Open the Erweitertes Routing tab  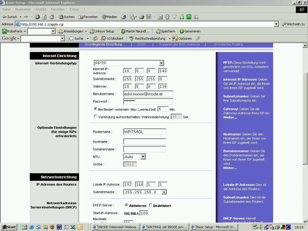click(x=229, y=45)
